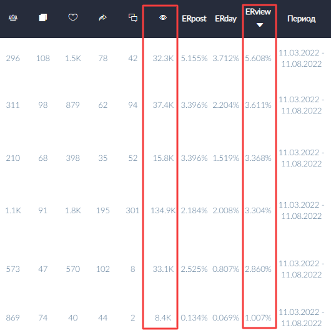
Task: Click the 37.4K views cell
Action: 163,105
